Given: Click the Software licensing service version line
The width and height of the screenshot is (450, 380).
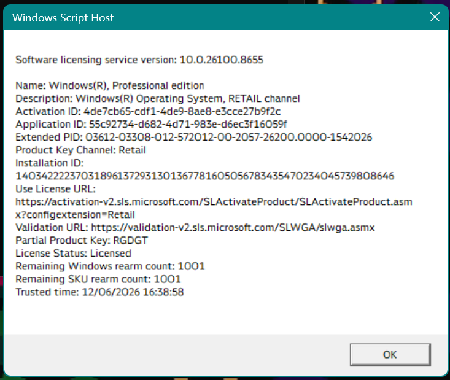Looking at the screenshot, I should click(x=139, y=60).
